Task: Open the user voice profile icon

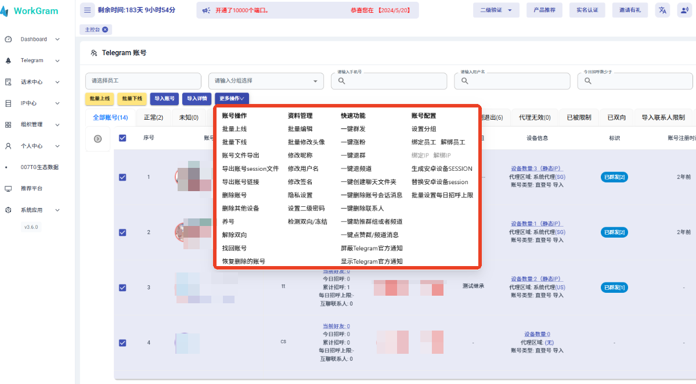Action: [x=684, y=10]
